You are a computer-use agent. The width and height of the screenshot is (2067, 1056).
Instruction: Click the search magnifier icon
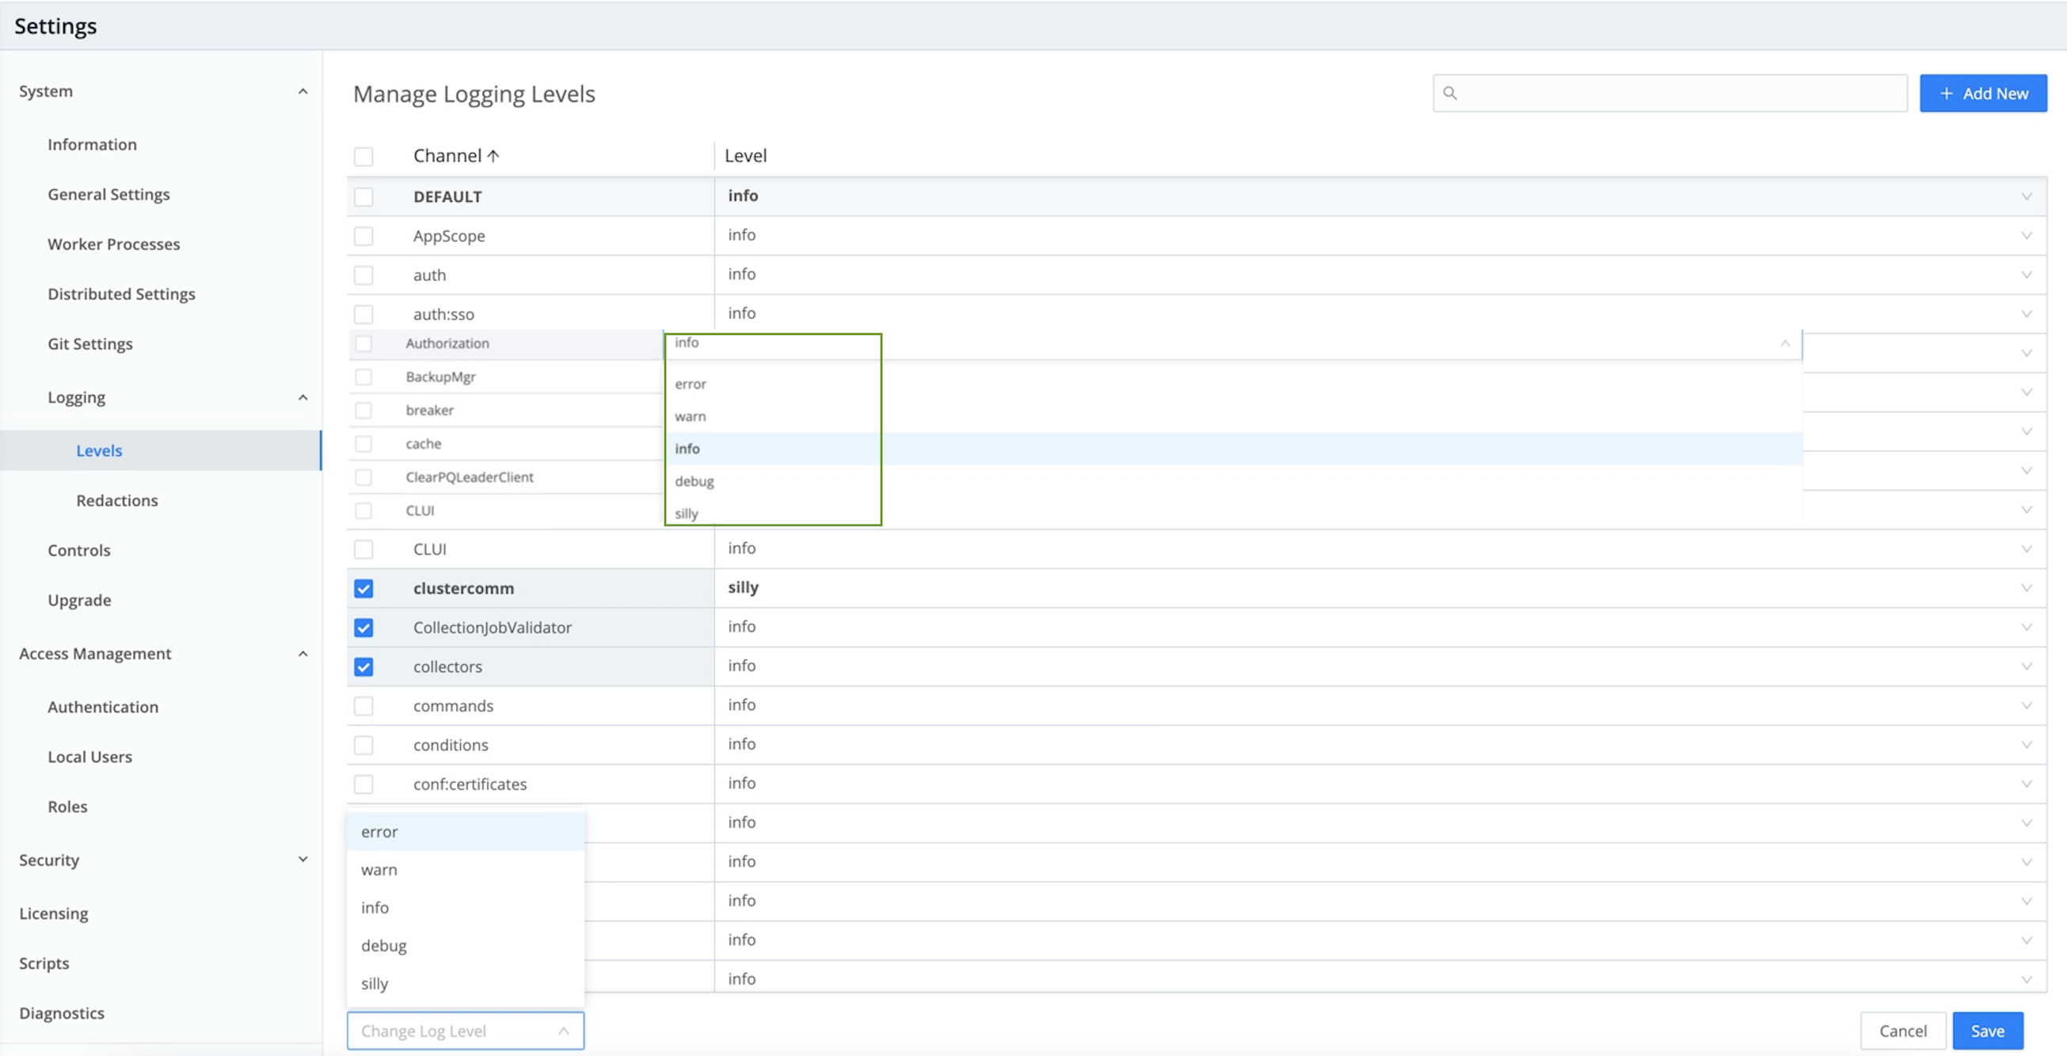point(1452,93)
